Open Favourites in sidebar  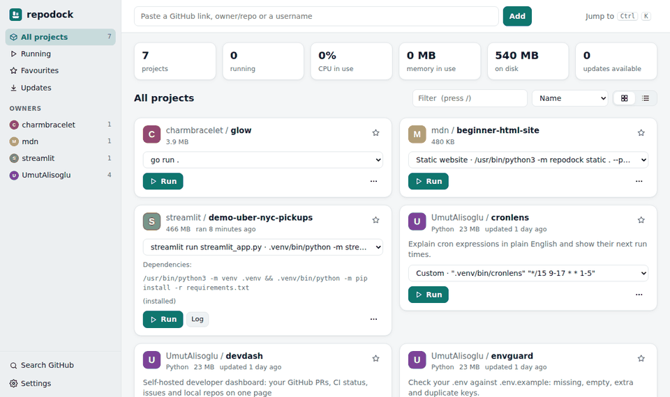click(60, 70)
